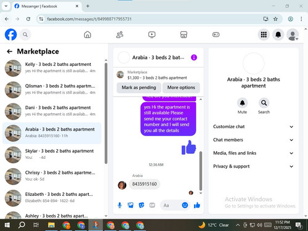Open the tab search dropdown arrow
The image size is (308, 231).
point(6,6)
